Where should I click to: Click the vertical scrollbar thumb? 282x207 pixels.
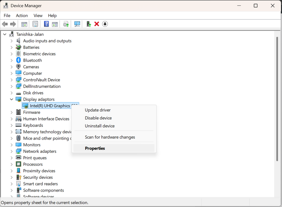(277, 99)
